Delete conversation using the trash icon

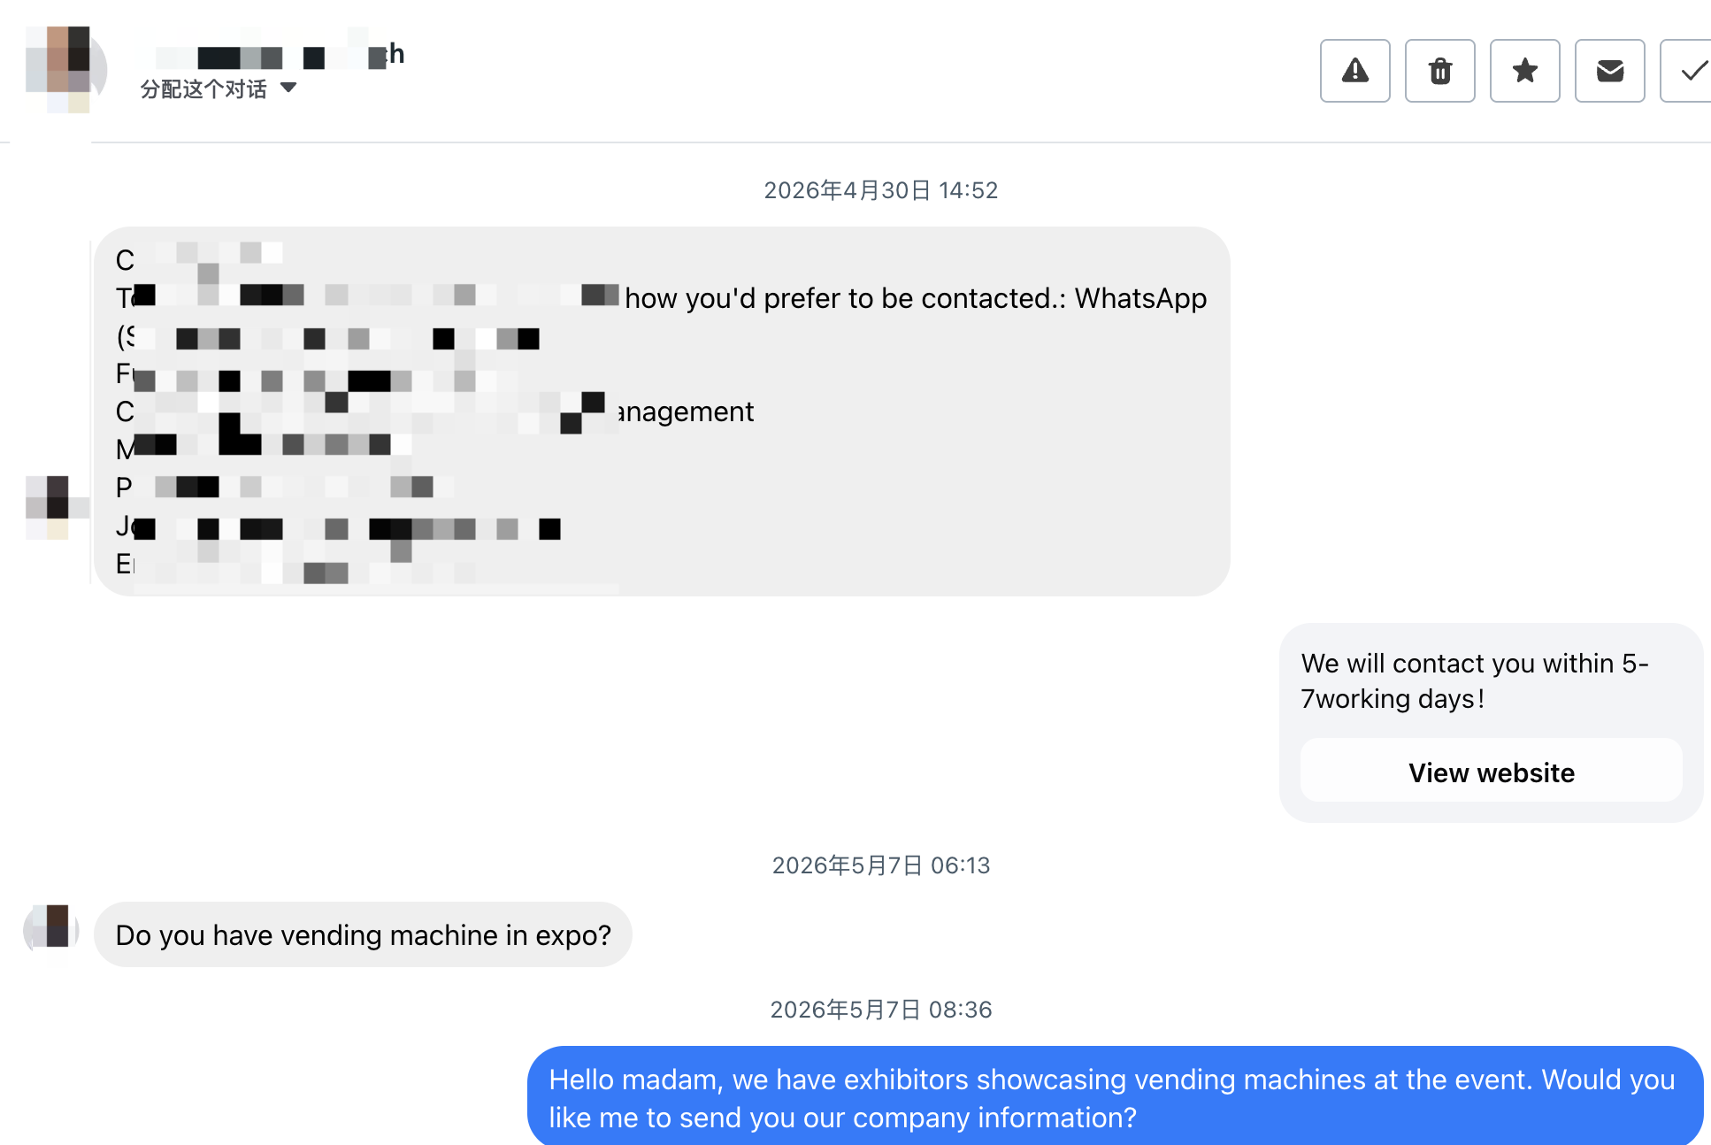[x=1439, y=71]
